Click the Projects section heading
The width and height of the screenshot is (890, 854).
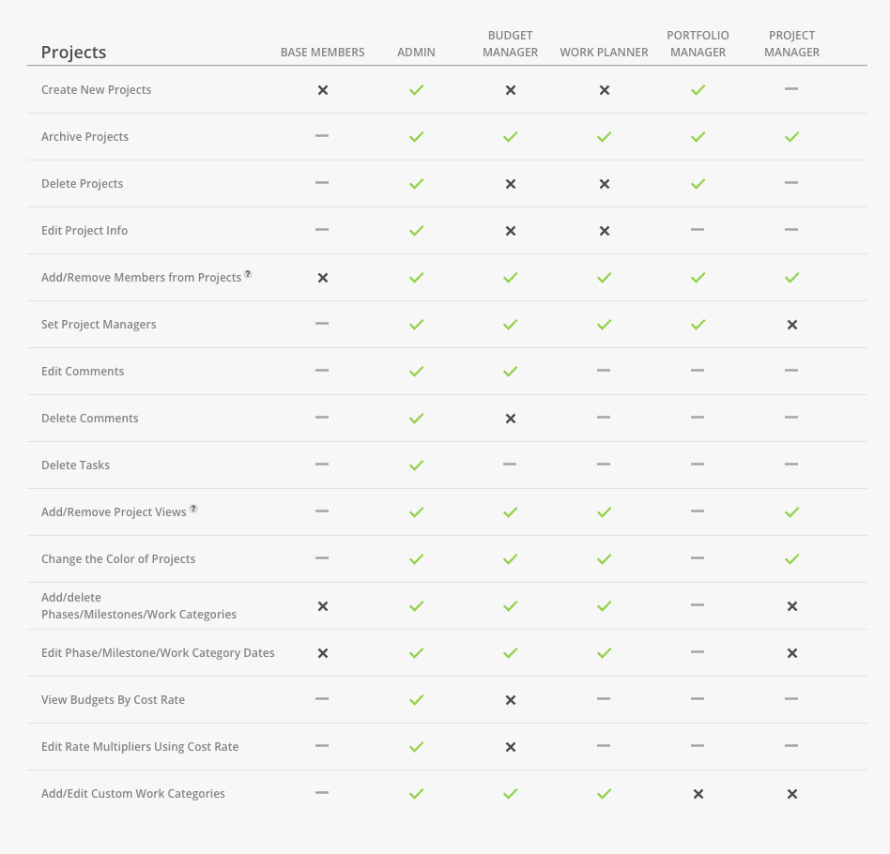[74, 53]
